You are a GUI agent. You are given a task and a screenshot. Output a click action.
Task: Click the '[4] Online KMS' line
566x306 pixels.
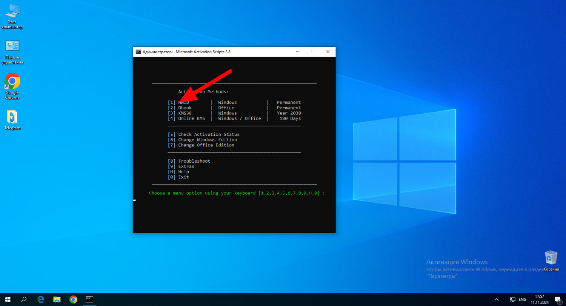click(x=234, y=118)
